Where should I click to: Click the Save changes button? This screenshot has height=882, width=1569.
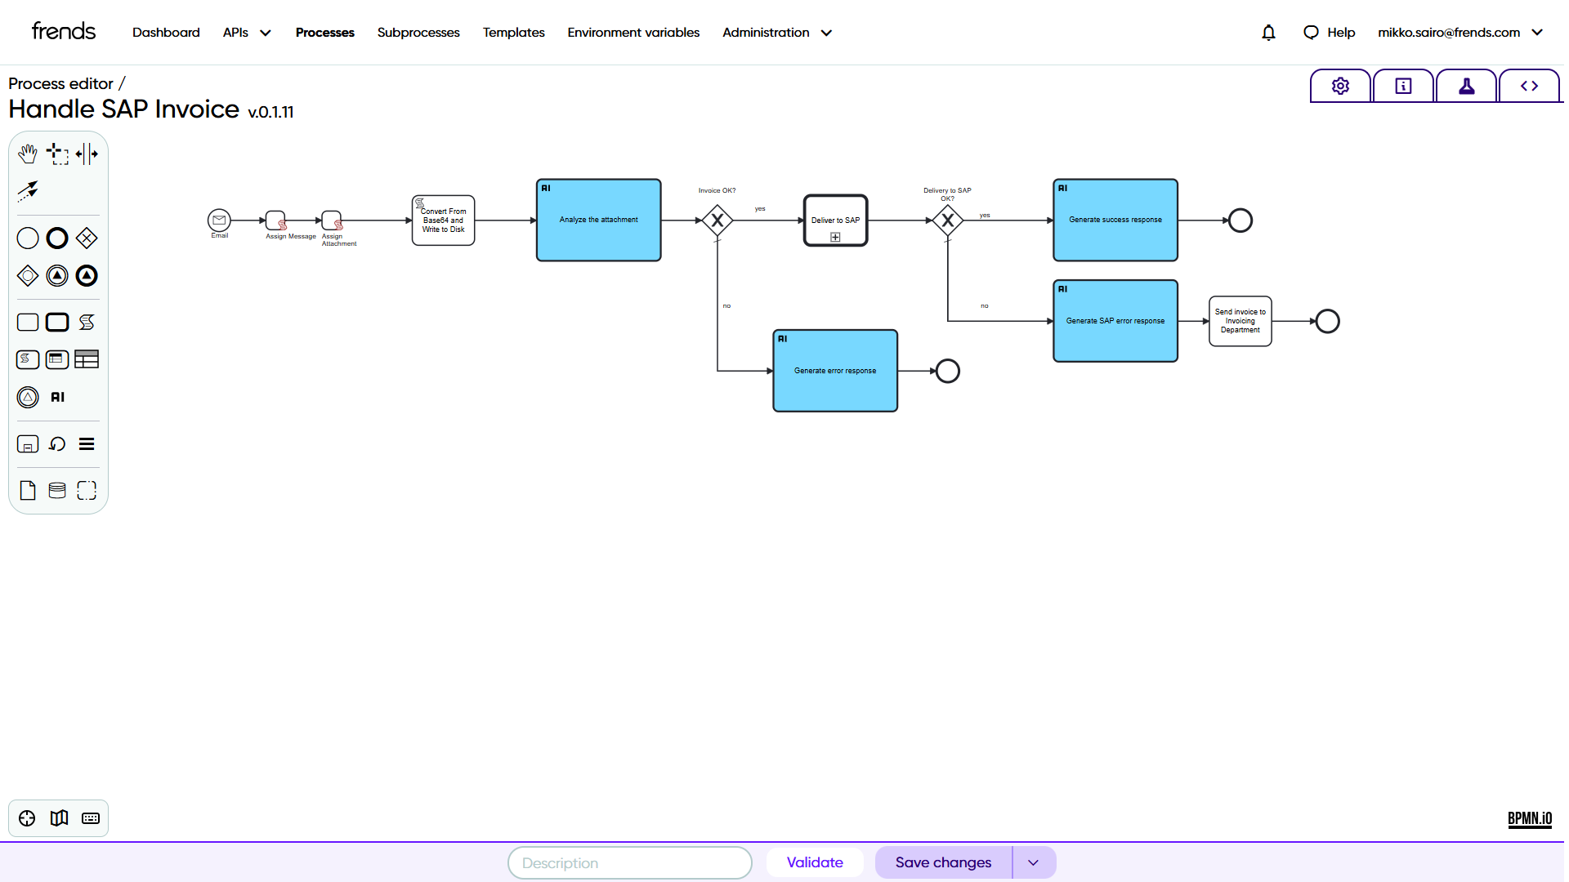(x=943, y=862)
